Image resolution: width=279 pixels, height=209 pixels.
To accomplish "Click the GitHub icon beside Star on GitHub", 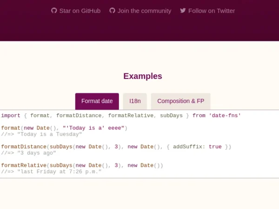I will [54, 11].
